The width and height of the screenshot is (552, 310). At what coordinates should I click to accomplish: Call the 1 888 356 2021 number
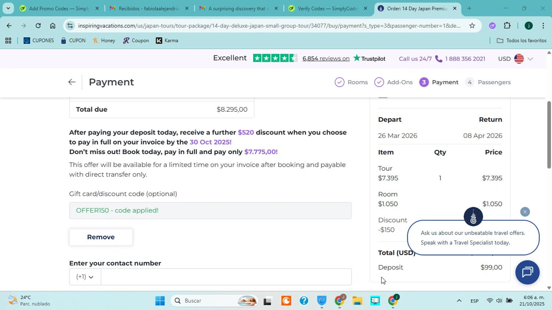pos(465,59)
